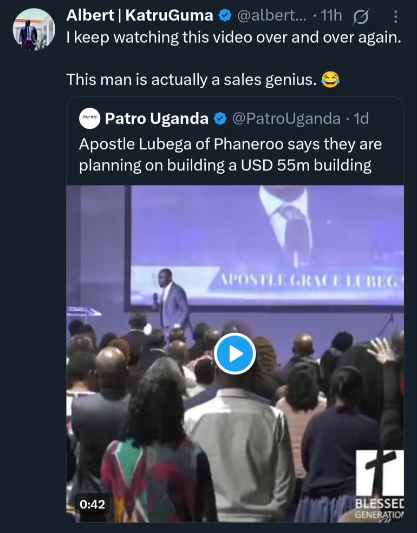The width and height of the screenshot is (417, 533).
Task: Open the @PatroUganda handle
Action: click(x=286, y=118)
